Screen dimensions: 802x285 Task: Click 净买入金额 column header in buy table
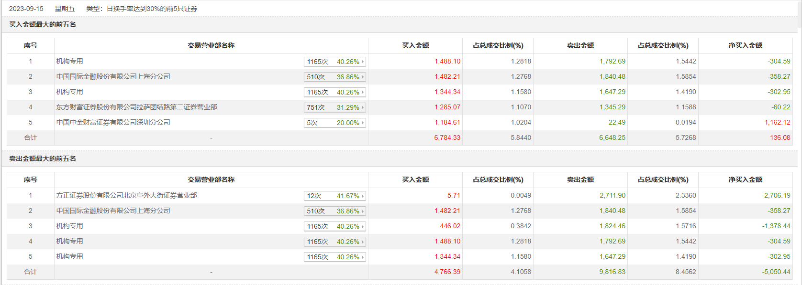[745, 45]
